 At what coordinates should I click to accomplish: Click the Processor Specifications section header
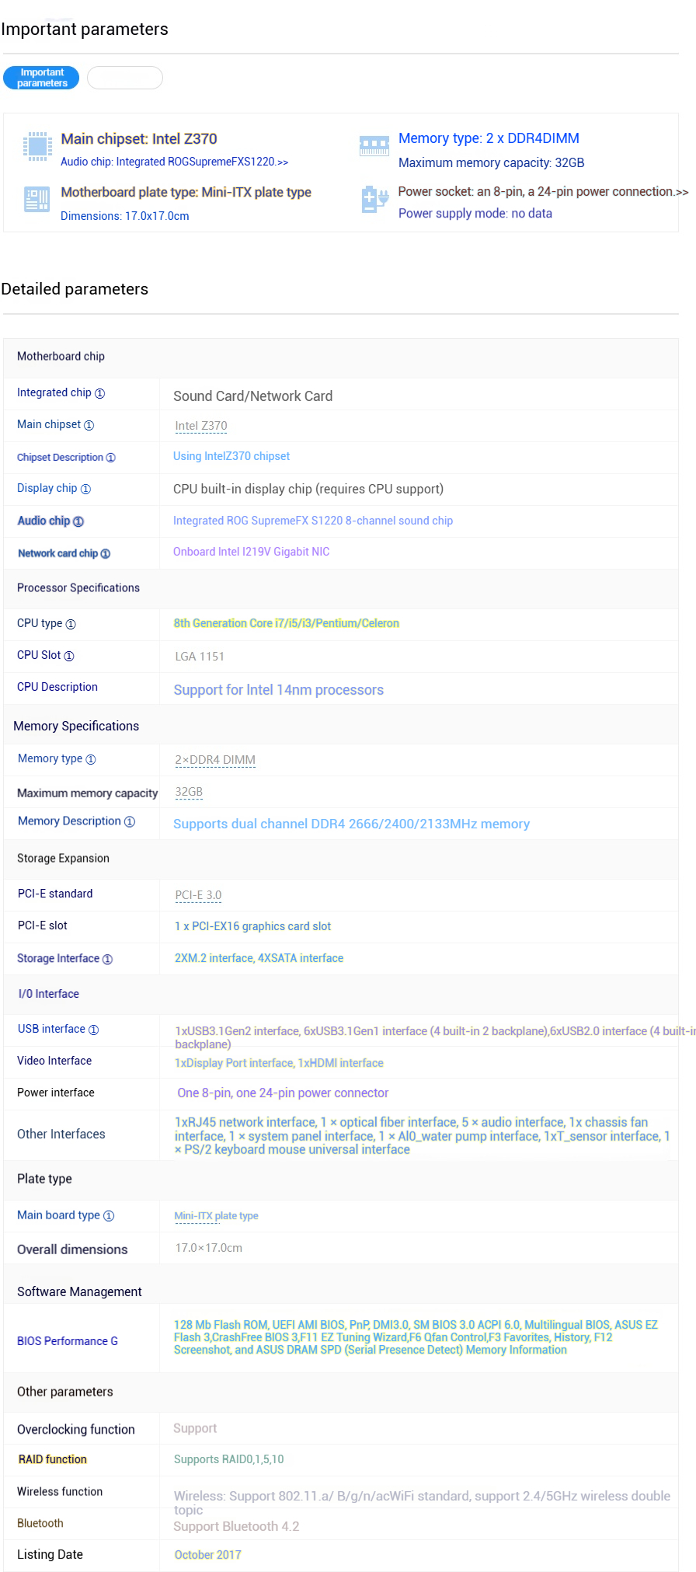pos(78,588)
